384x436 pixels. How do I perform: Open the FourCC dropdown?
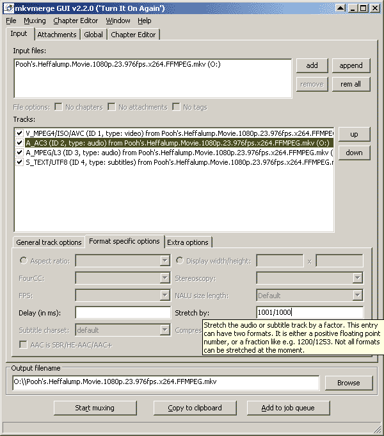(x=165, y=278)
